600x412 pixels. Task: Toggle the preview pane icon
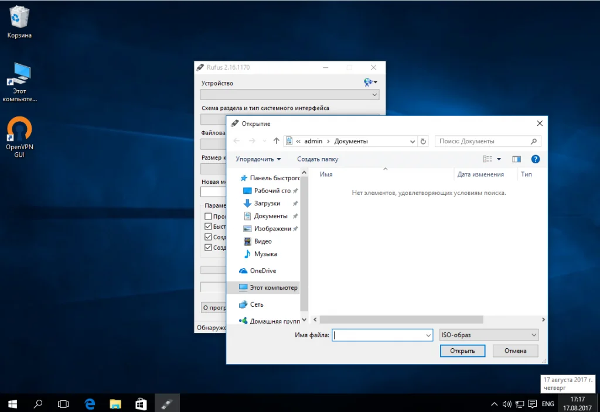516,159
